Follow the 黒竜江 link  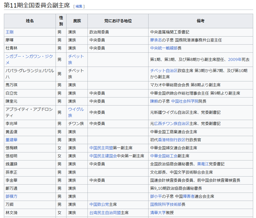point(203,164)
